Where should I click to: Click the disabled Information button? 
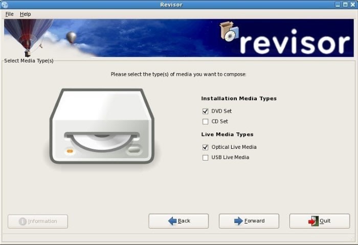coord(38,221)
